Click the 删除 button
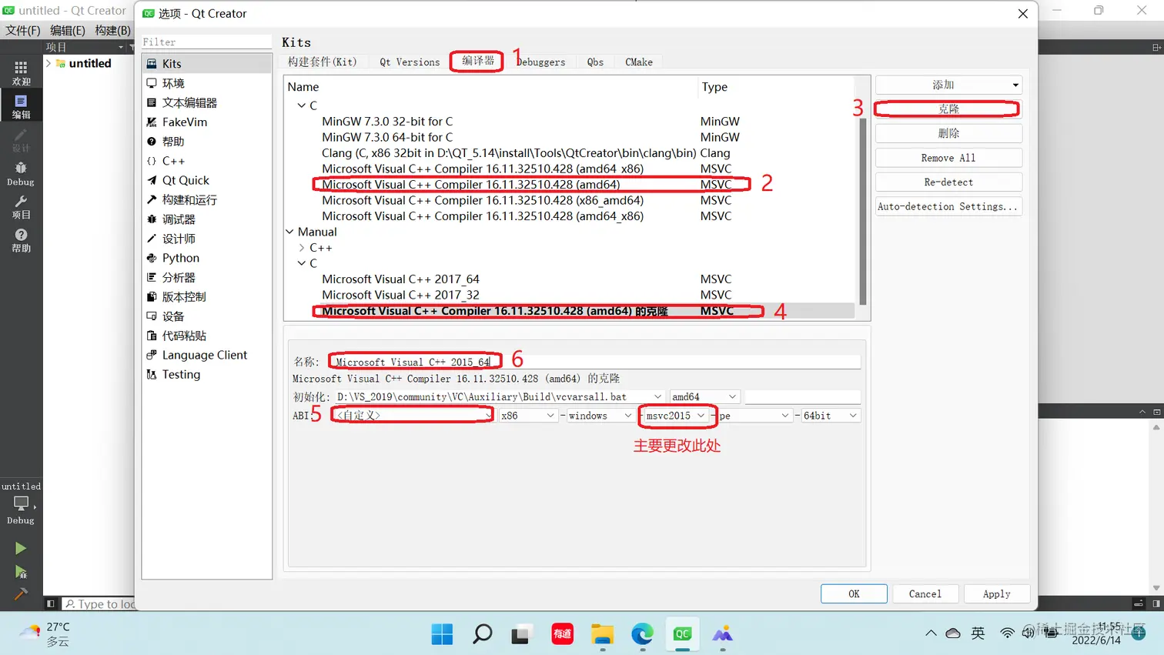The image size is (1164, 655). pos(948,133)
